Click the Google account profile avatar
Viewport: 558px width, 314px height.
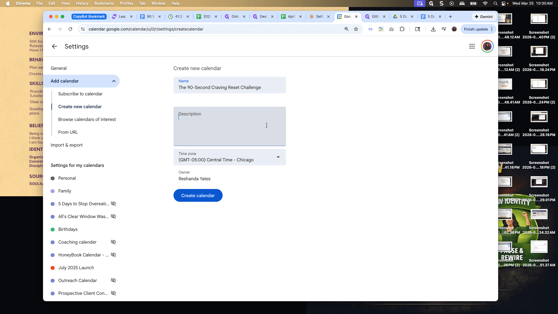click(x=487, y=47)
